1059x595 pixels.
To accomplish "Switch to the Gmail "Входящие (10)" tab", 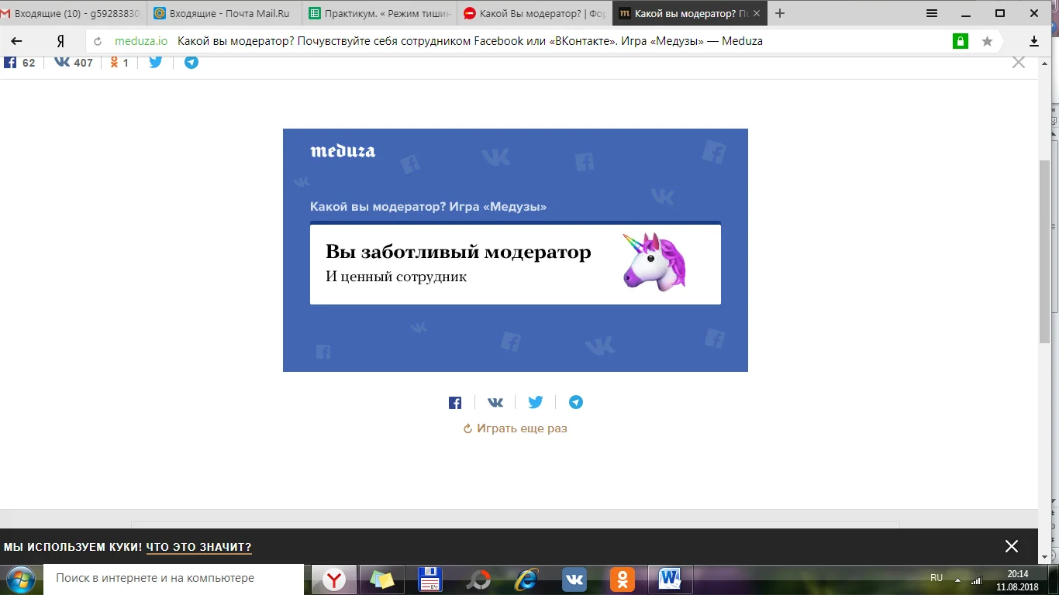I will point(73,13).
